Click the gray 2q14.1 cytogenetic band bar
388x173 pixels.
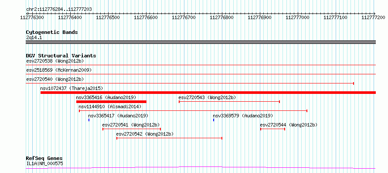click(201, 42)
